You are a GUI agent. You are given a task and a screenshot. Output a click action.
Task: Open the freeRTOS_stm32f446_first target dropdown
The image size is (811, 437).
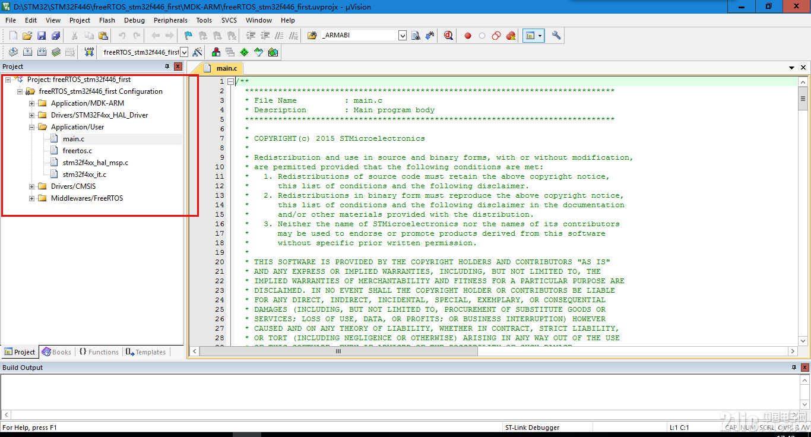(184, 52)
